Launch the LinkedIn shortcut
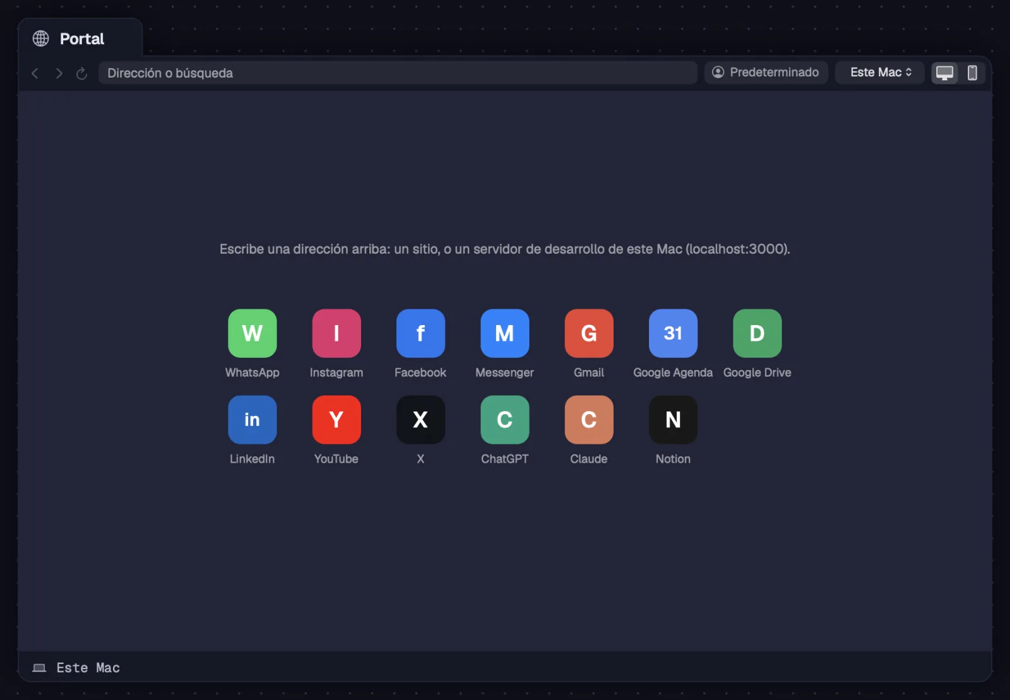The height and width of the screenshot is (700, 1010). coord(252,420)
